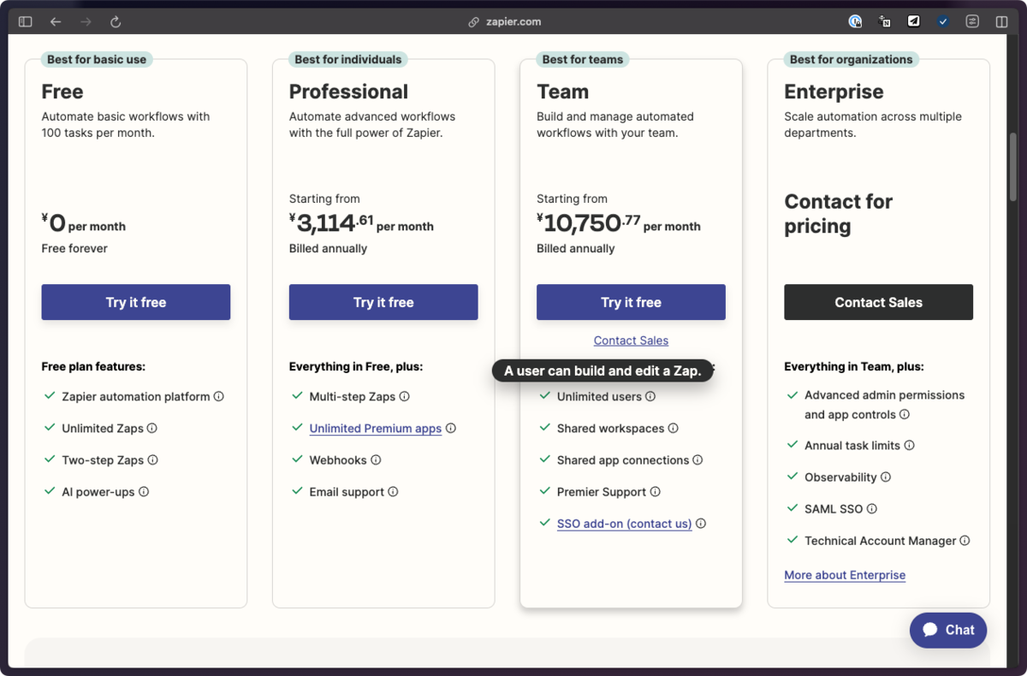Click the Contact for pricing text
The height and width of the screenshot is (676, 1027).
839,214
